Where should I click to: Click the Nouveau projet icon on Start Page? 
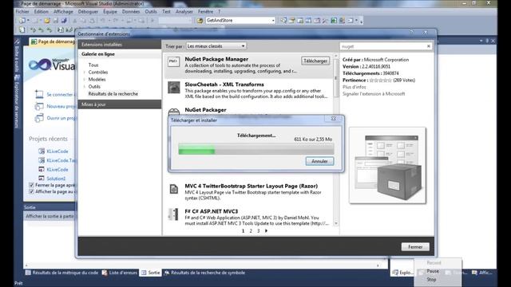coord(39,106)
